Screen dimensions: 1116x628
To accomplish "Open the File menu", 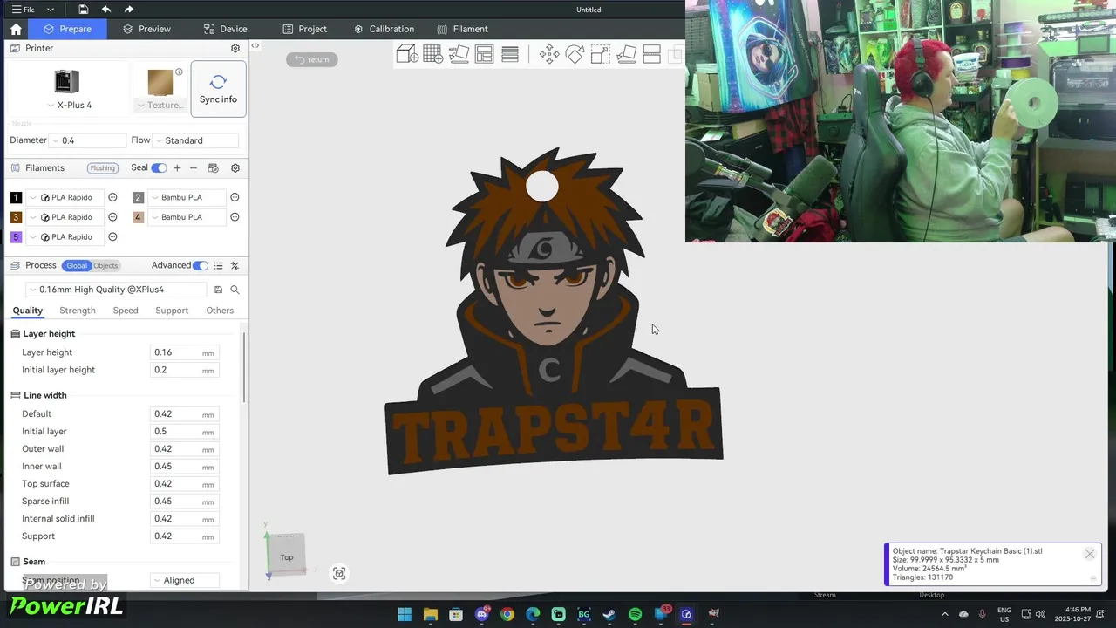I will click(x=23, y=10).
